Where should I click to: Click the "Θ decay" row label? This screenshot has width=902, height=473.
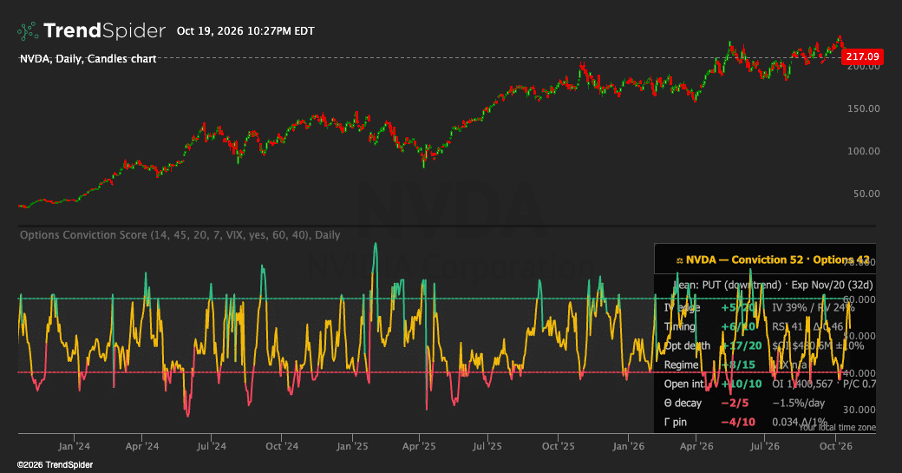(683, 403)
